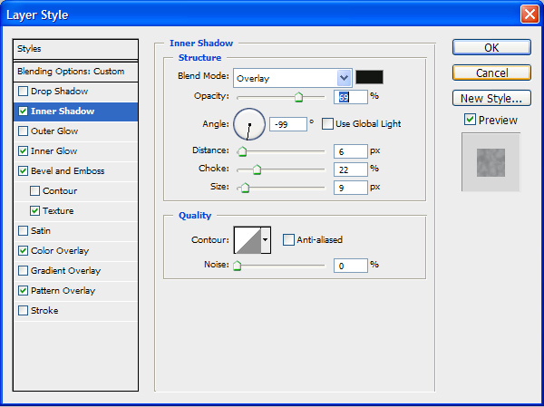This screenshot has height=407, width=544.
Task: Enable Anti-aliased contour option
Action: click(x=288, y=240)
